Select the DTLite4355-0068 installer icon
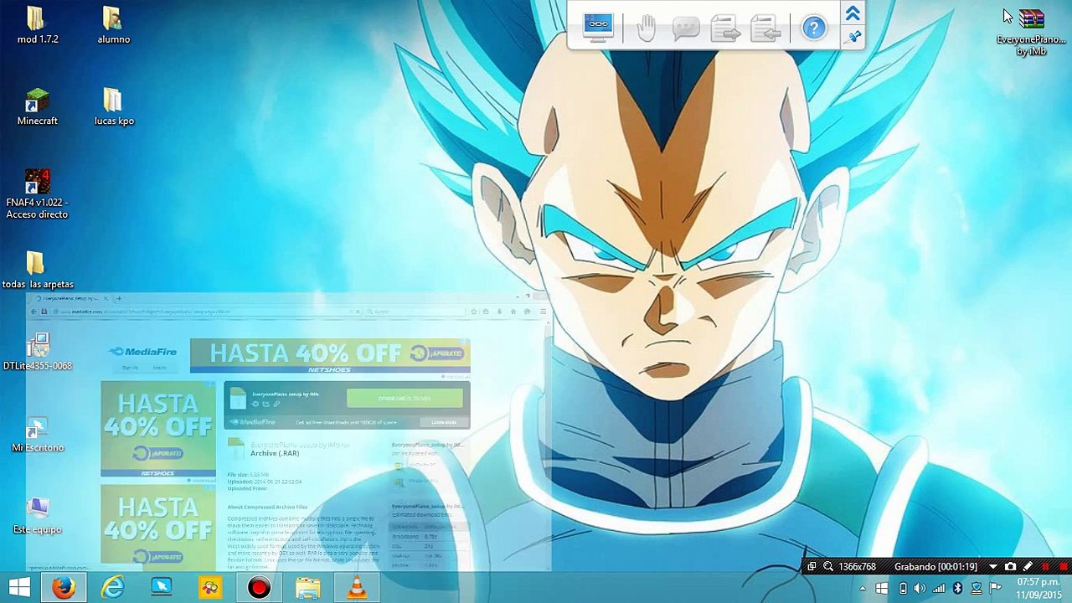This screenshot has width=1072, height=603. click(x=37, y=352)
